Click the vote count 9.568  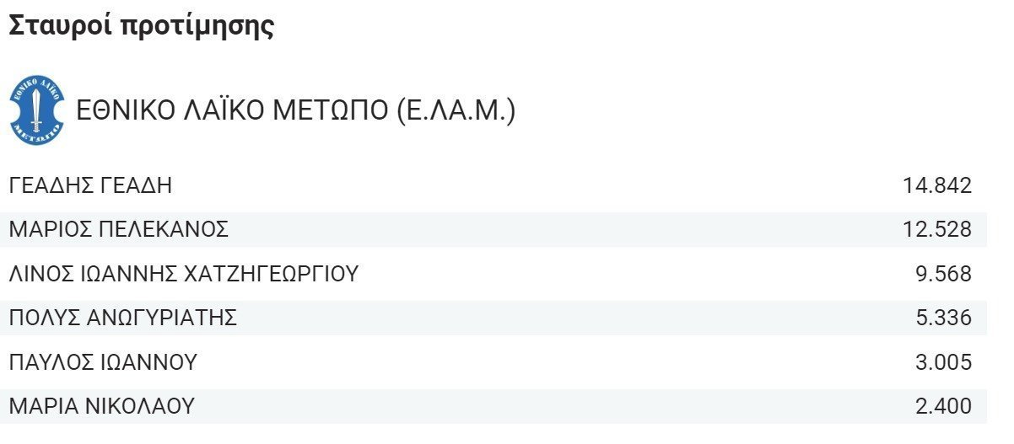click(x=943, y=274)
